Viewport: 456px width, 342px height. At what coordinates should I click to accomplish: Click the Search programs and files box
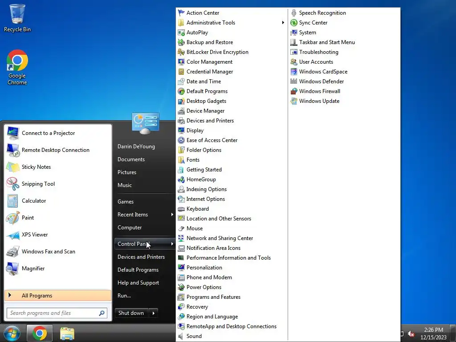coord(57,313)
